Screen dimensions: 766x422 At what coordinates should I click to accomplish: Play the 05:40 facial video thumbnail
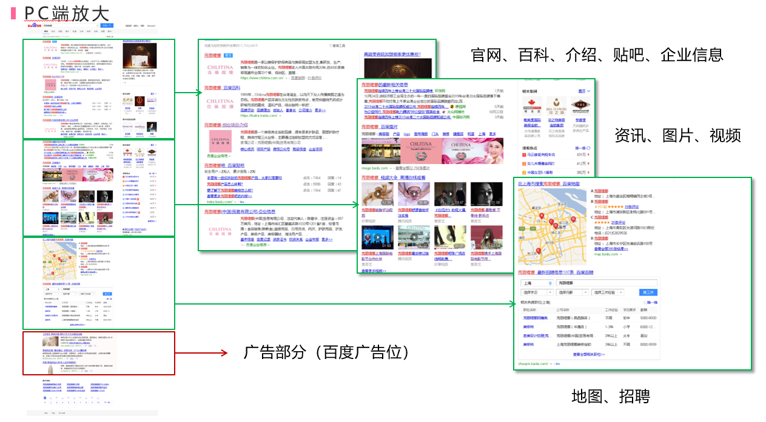click(414, 195)
